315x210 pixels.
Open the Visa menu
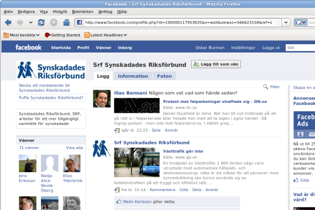[x=44, y=12]
